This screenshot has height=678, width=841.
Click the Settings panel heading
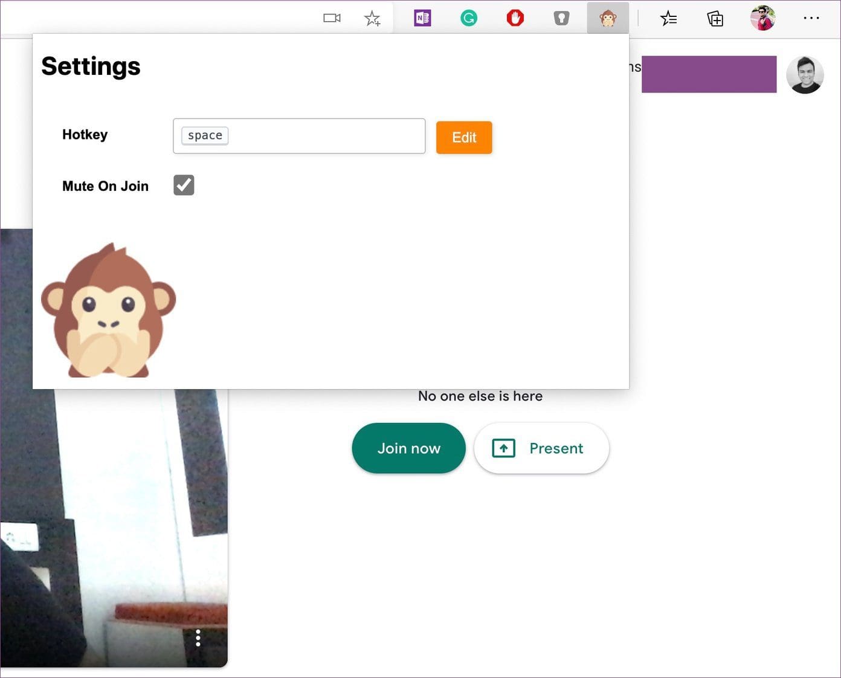[x=90, y=66]
